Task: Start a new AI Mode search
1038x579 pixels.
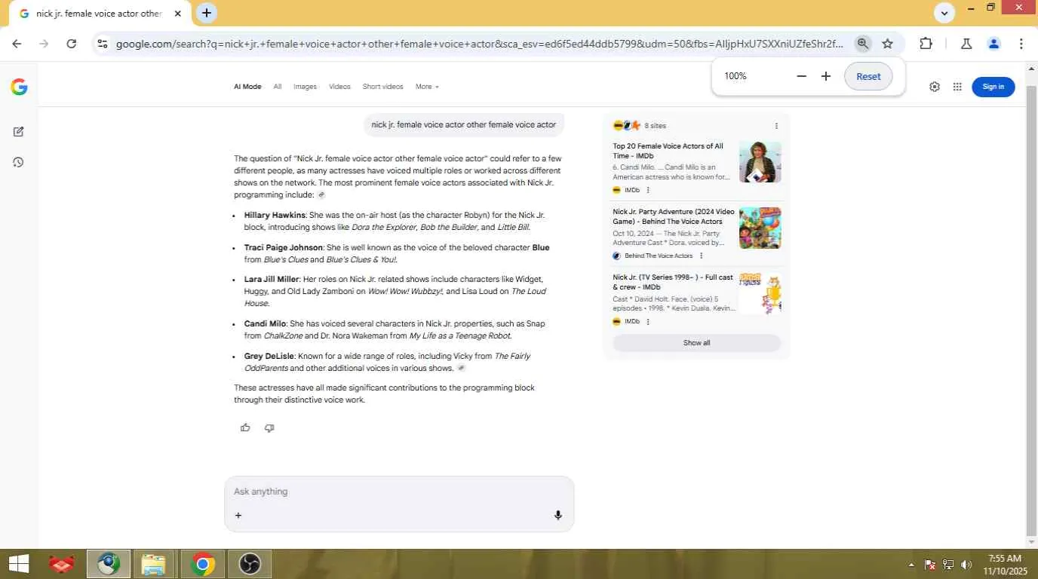Action: coord(19,131)
